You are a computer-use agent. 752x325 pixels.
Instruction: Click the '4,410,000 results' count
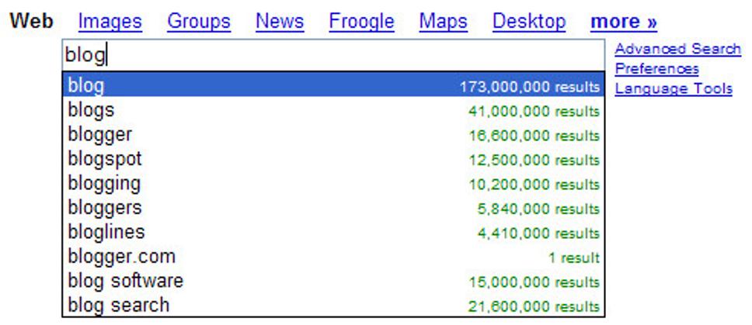pyautogui.click(x=538, y=234)
